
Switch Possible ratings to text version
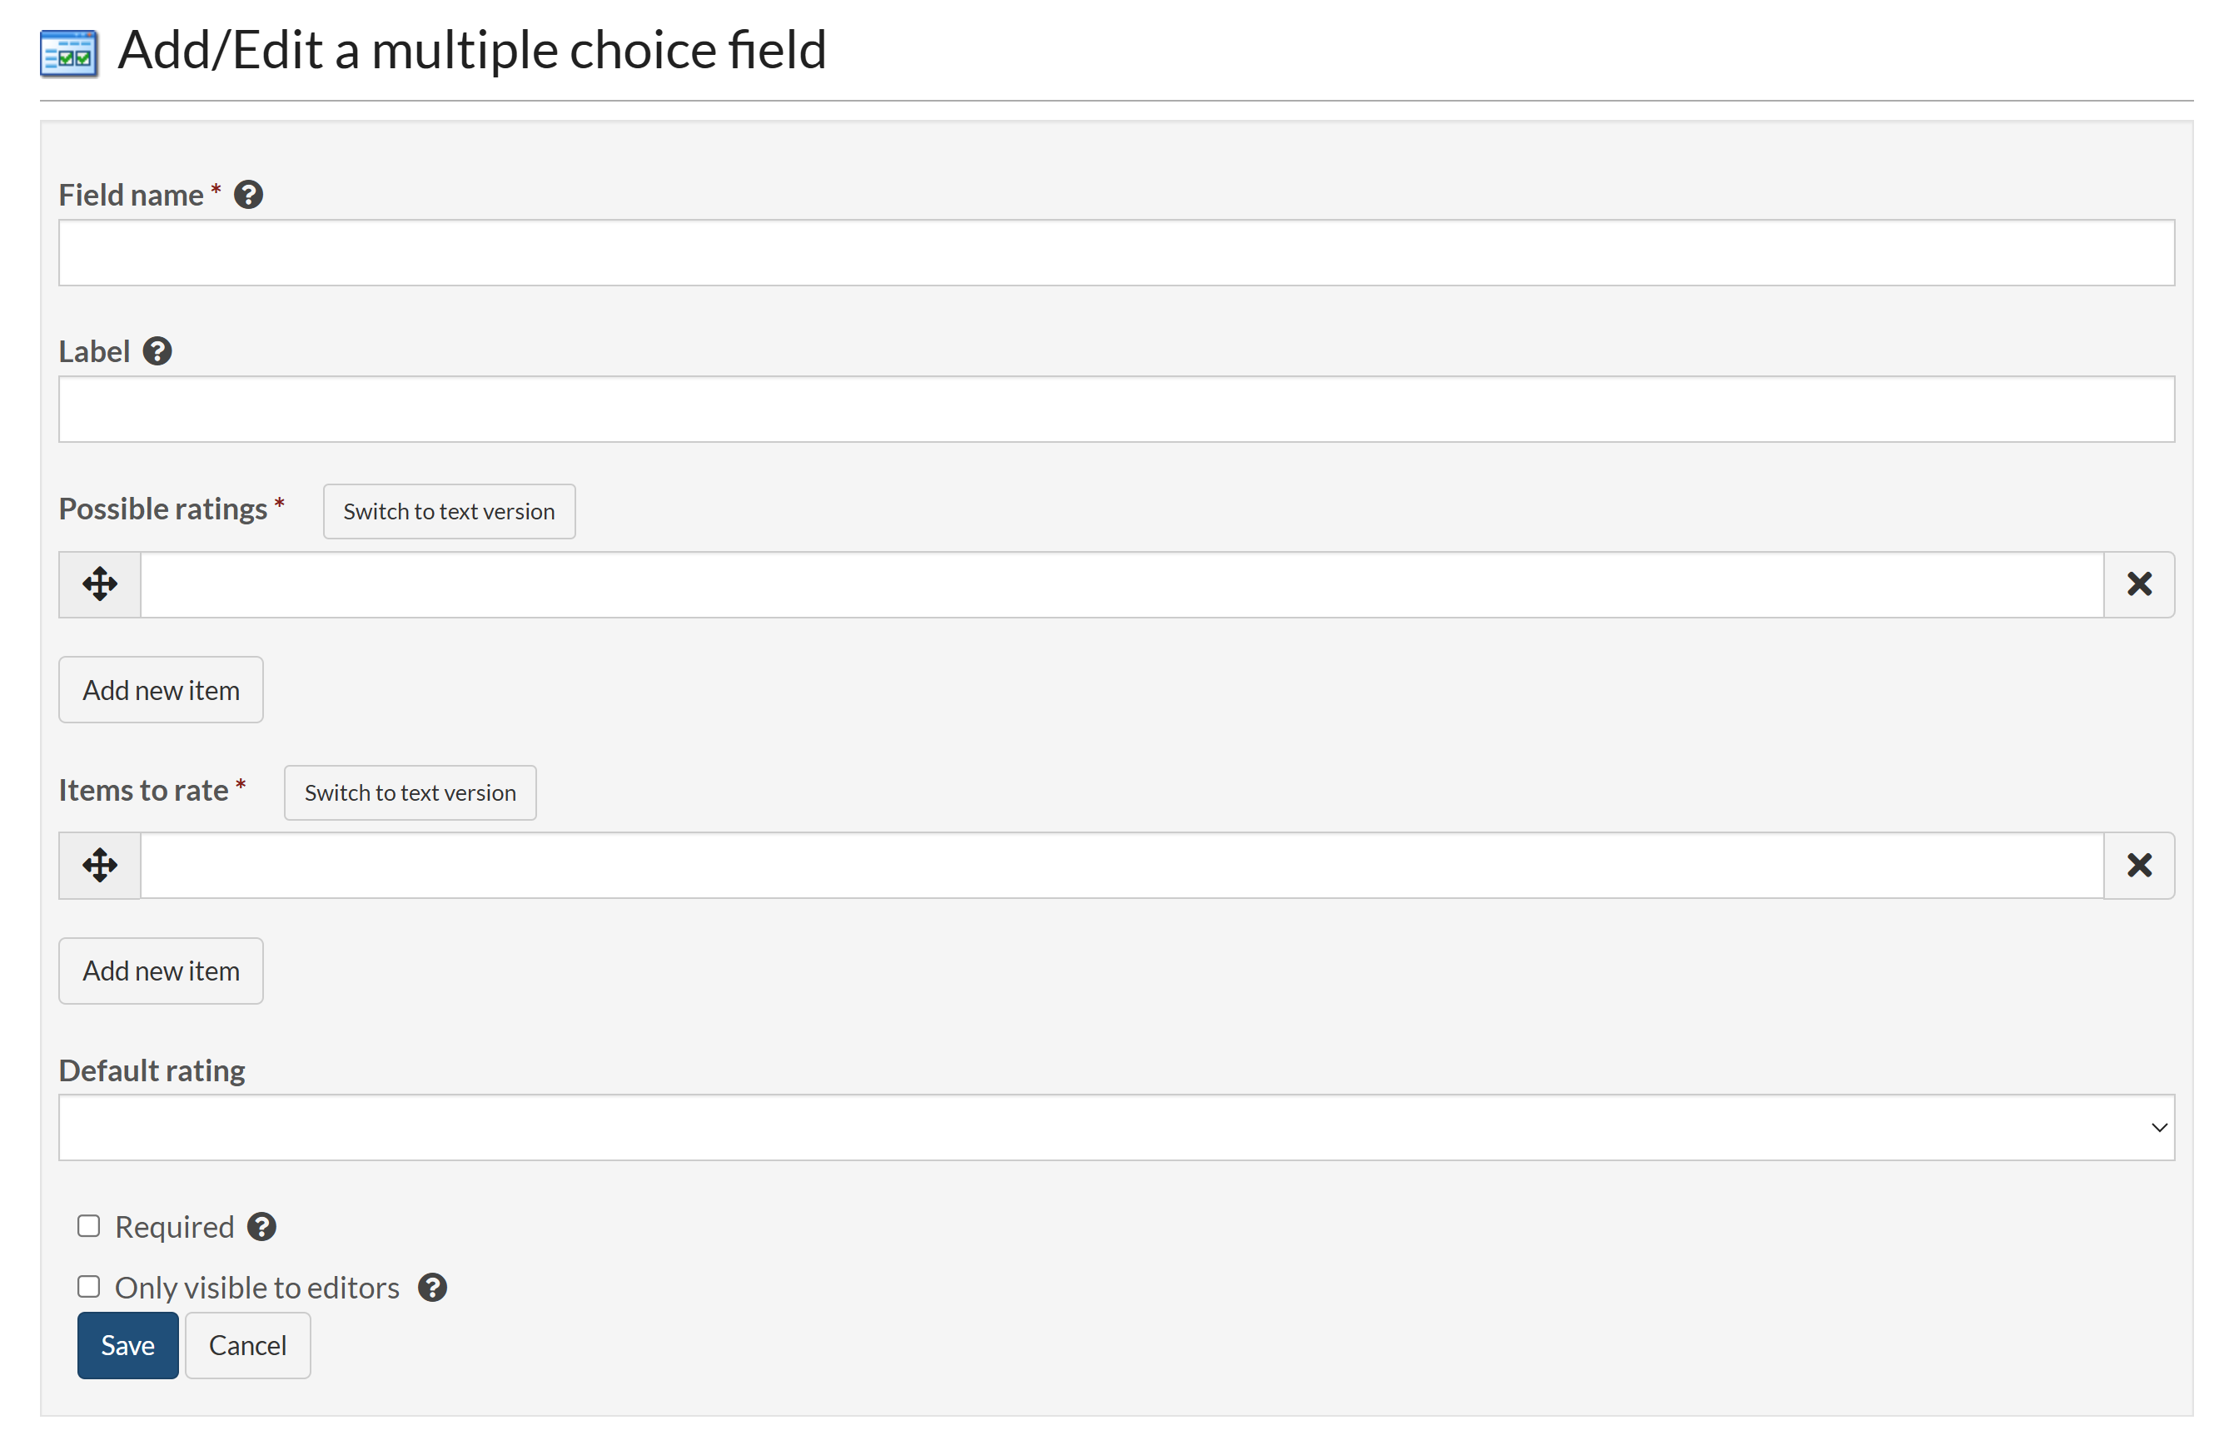(x=449, y=511)
